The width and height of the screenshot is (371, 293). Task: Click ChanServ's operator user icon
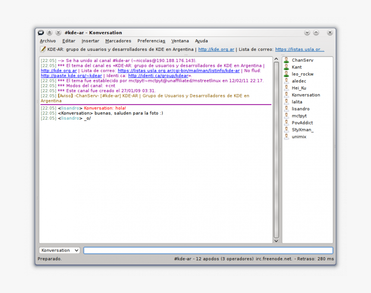pyautogui.click(x=286, y=60)
